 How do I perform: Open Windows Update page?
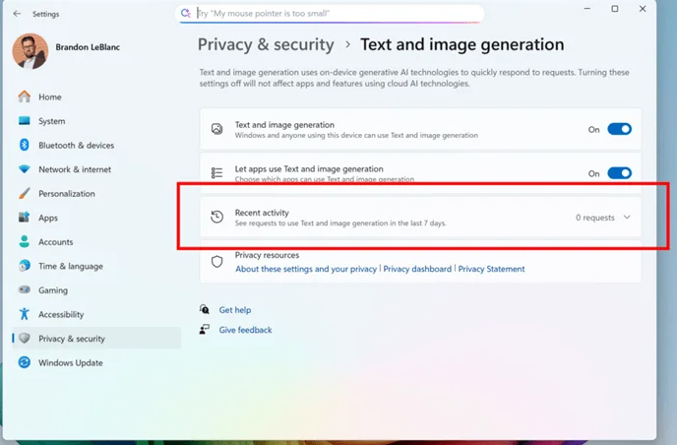click(x=71, y=363)
